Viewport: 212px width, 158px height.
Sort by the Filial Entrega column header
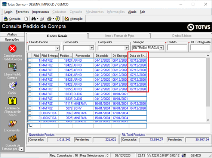50,56
